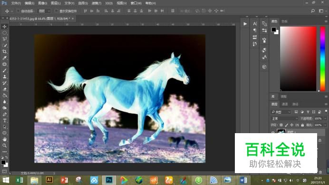Viewport: 329px width, 185px height.
Task: Open the Move tool preset picker arrow
Action: coord(12,11)
